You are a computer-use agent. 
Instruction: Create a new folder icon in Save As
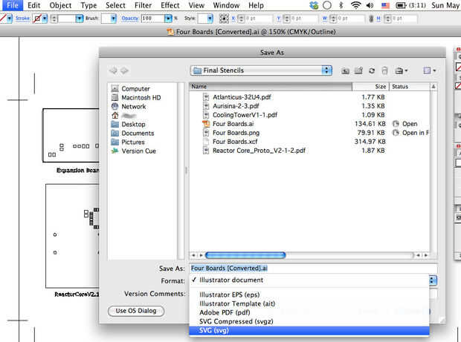358,70
